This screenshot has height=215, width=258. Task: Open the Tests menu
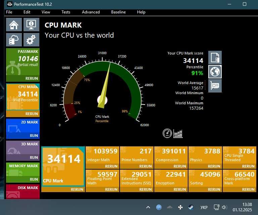pyautogui.click(x=66, y=12)
